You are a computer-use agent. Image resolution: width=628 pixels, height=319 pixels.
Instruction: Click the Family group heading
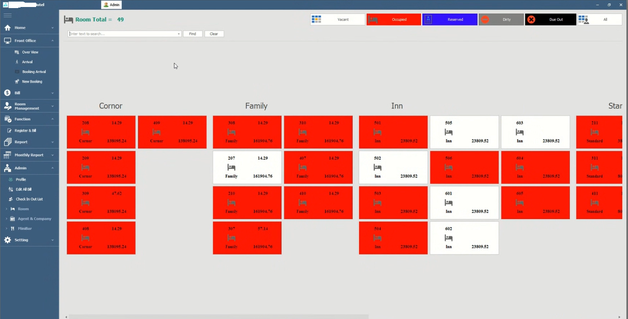256,106
